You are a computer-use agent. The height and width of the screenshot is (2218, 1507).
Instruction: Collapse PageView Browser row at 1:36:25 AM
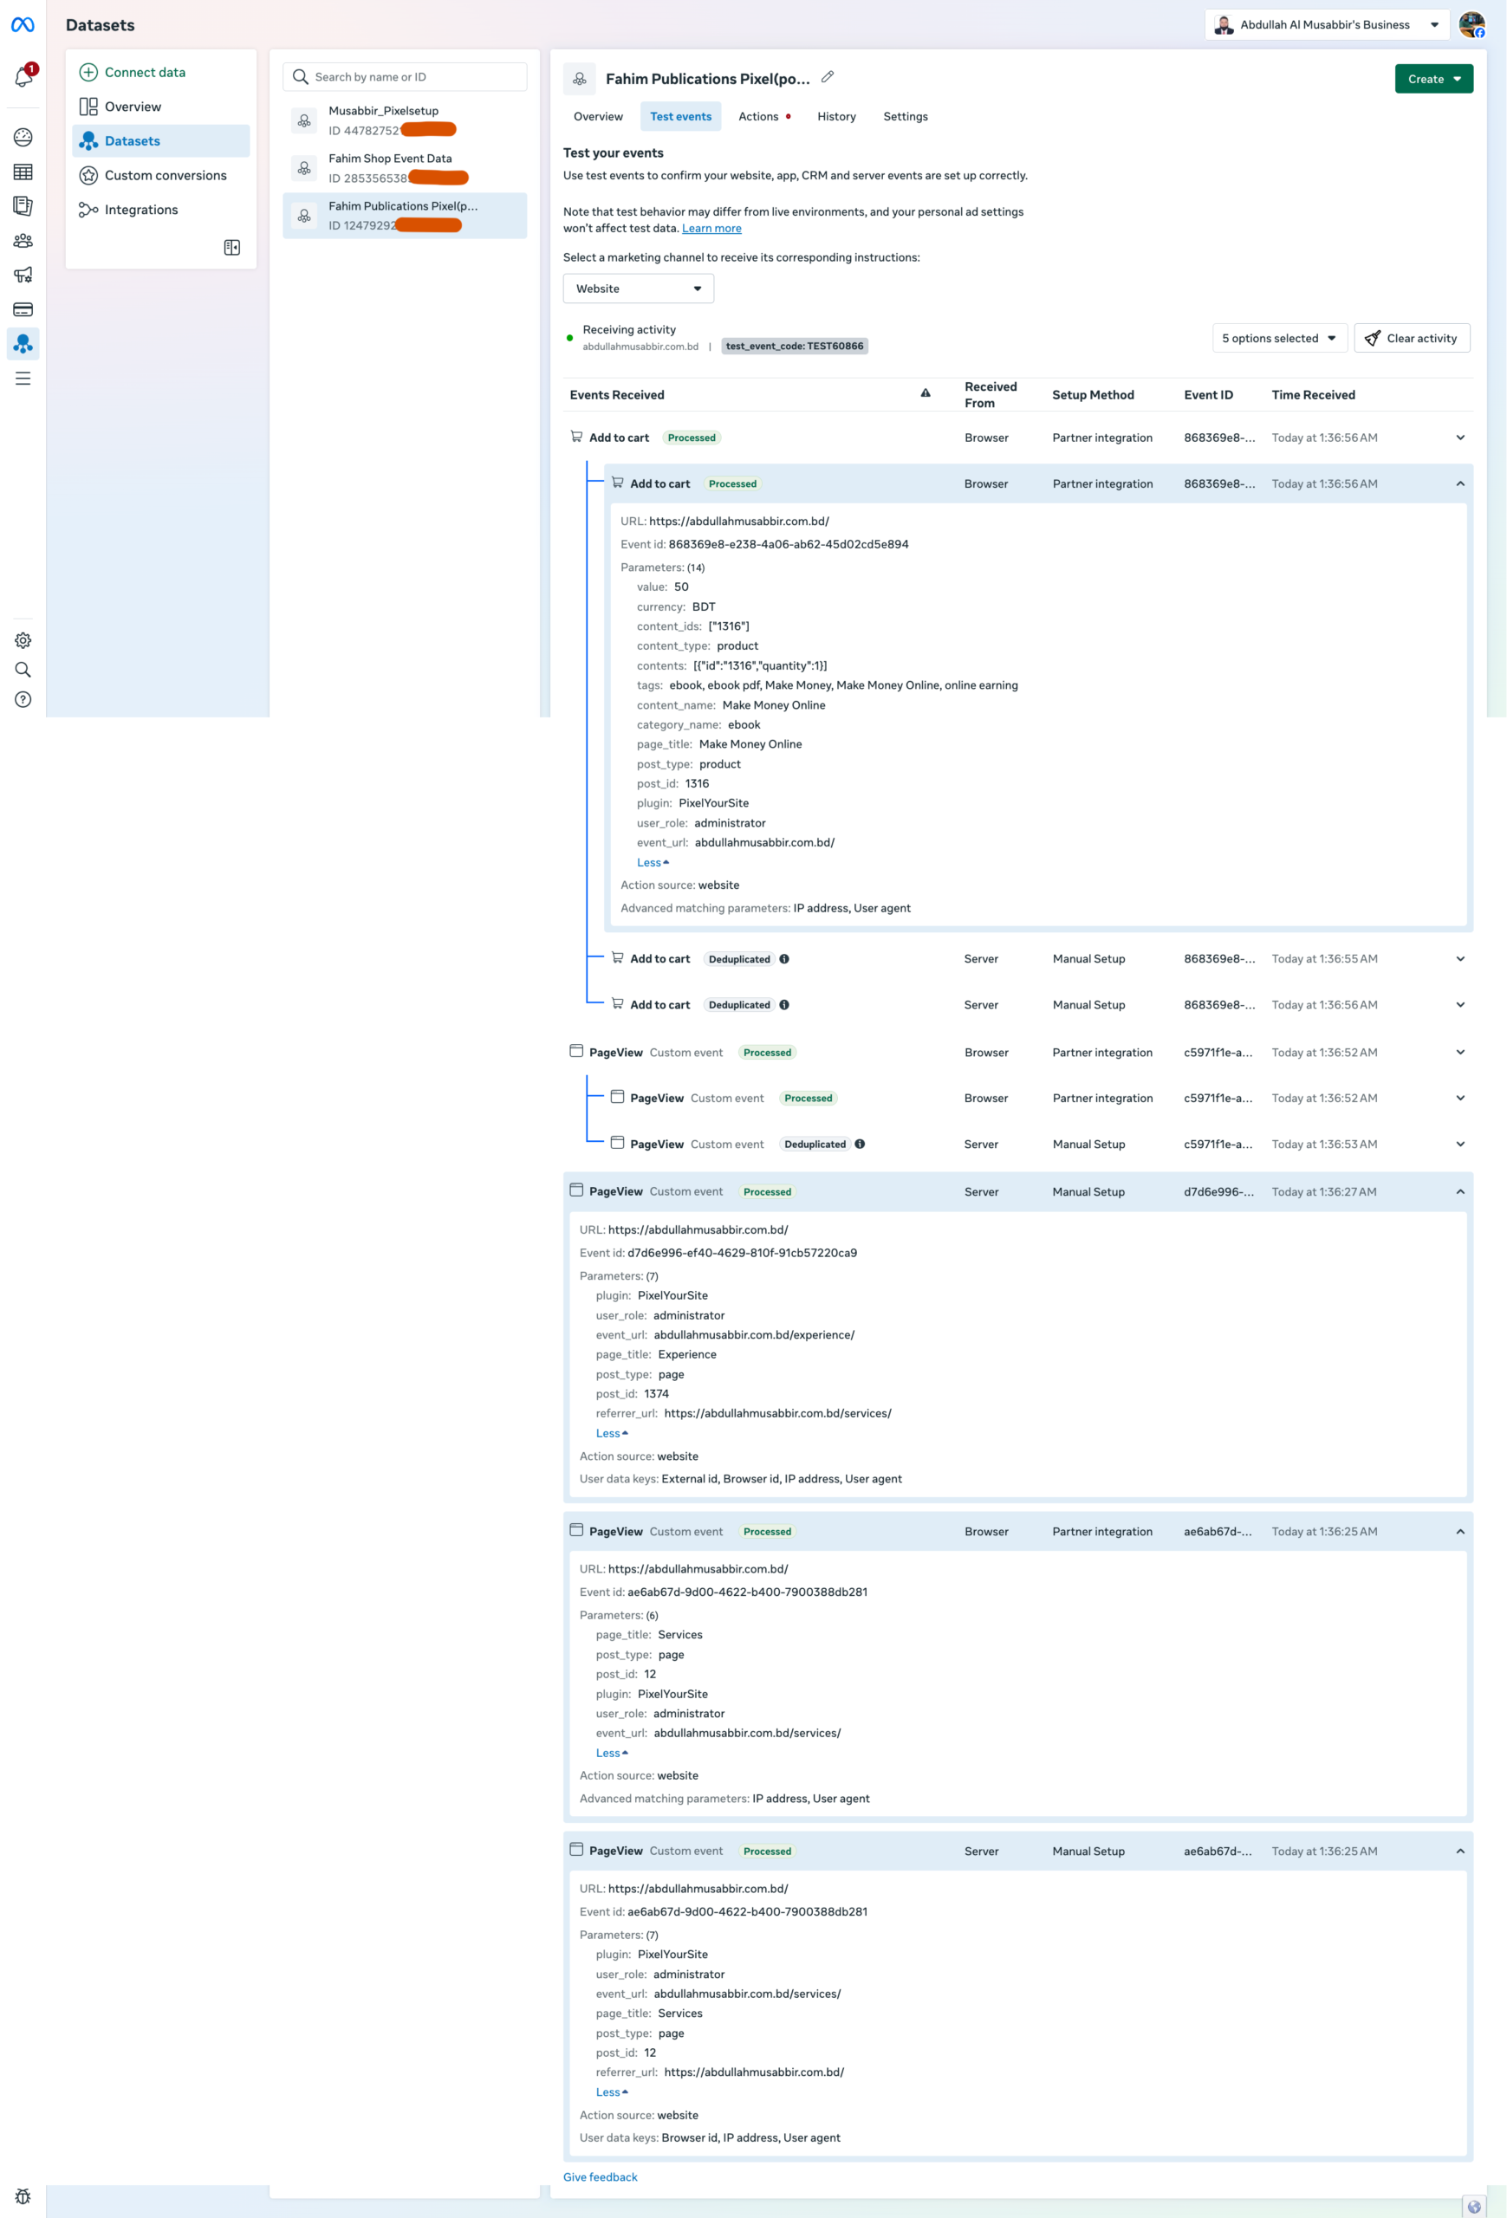(x=1460, y=1532)
